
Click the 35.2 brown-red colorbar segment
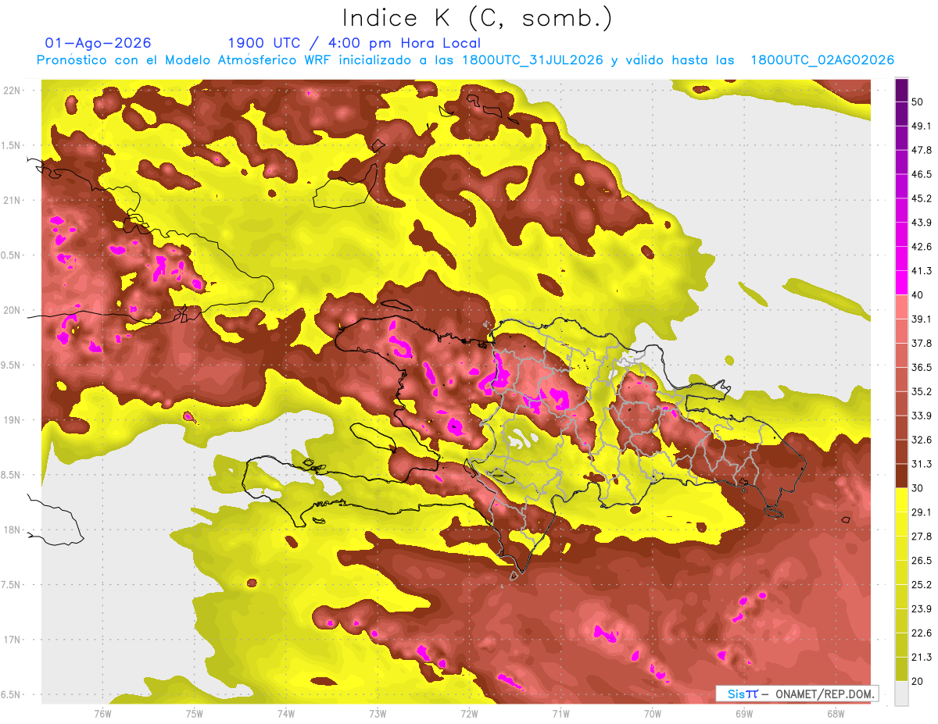click(902, 403)
